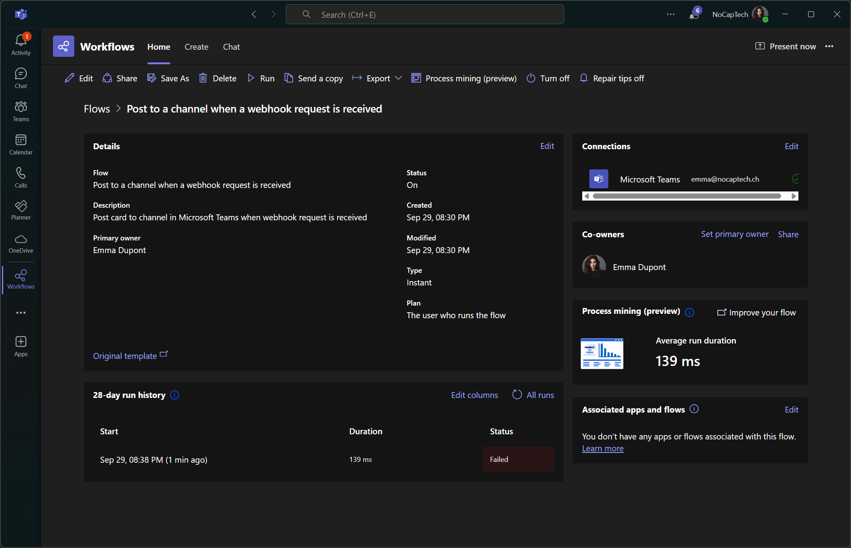This screenshot has height=548, width=851.
Task: Open notifications bell with badge 6
Action: pyautogui.click(x=694, y=15)
